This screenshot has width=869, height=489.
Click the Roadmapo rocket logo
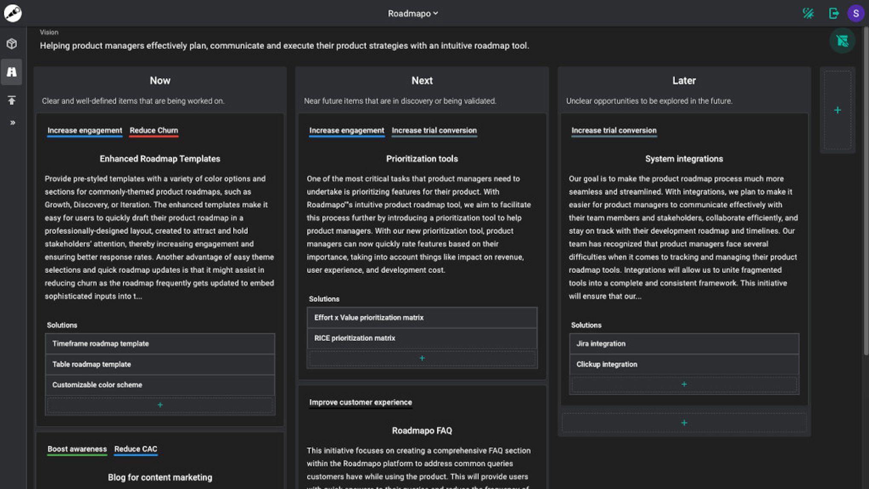point(13,13)
